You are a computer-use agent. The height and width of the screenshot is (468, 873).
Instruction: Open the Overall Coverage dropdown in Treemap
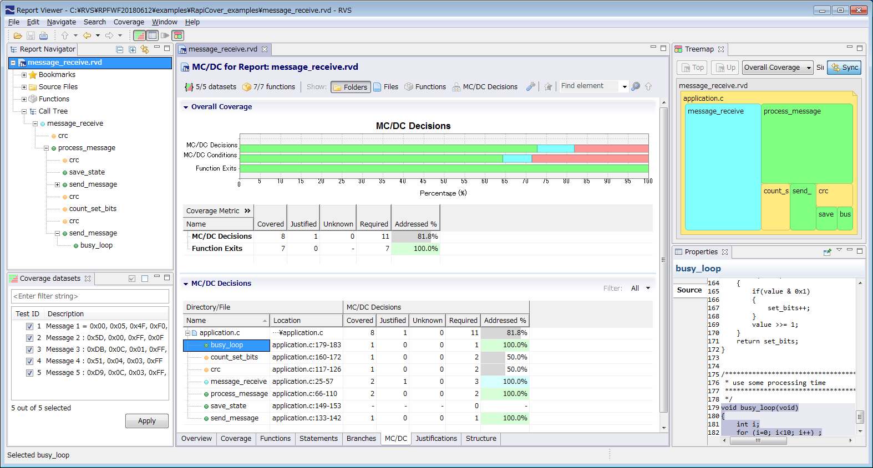(778, 68)
